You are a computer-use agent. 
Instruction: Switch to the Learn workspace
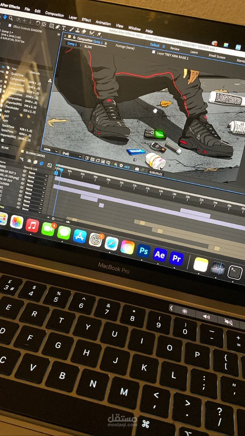[194, 52]
